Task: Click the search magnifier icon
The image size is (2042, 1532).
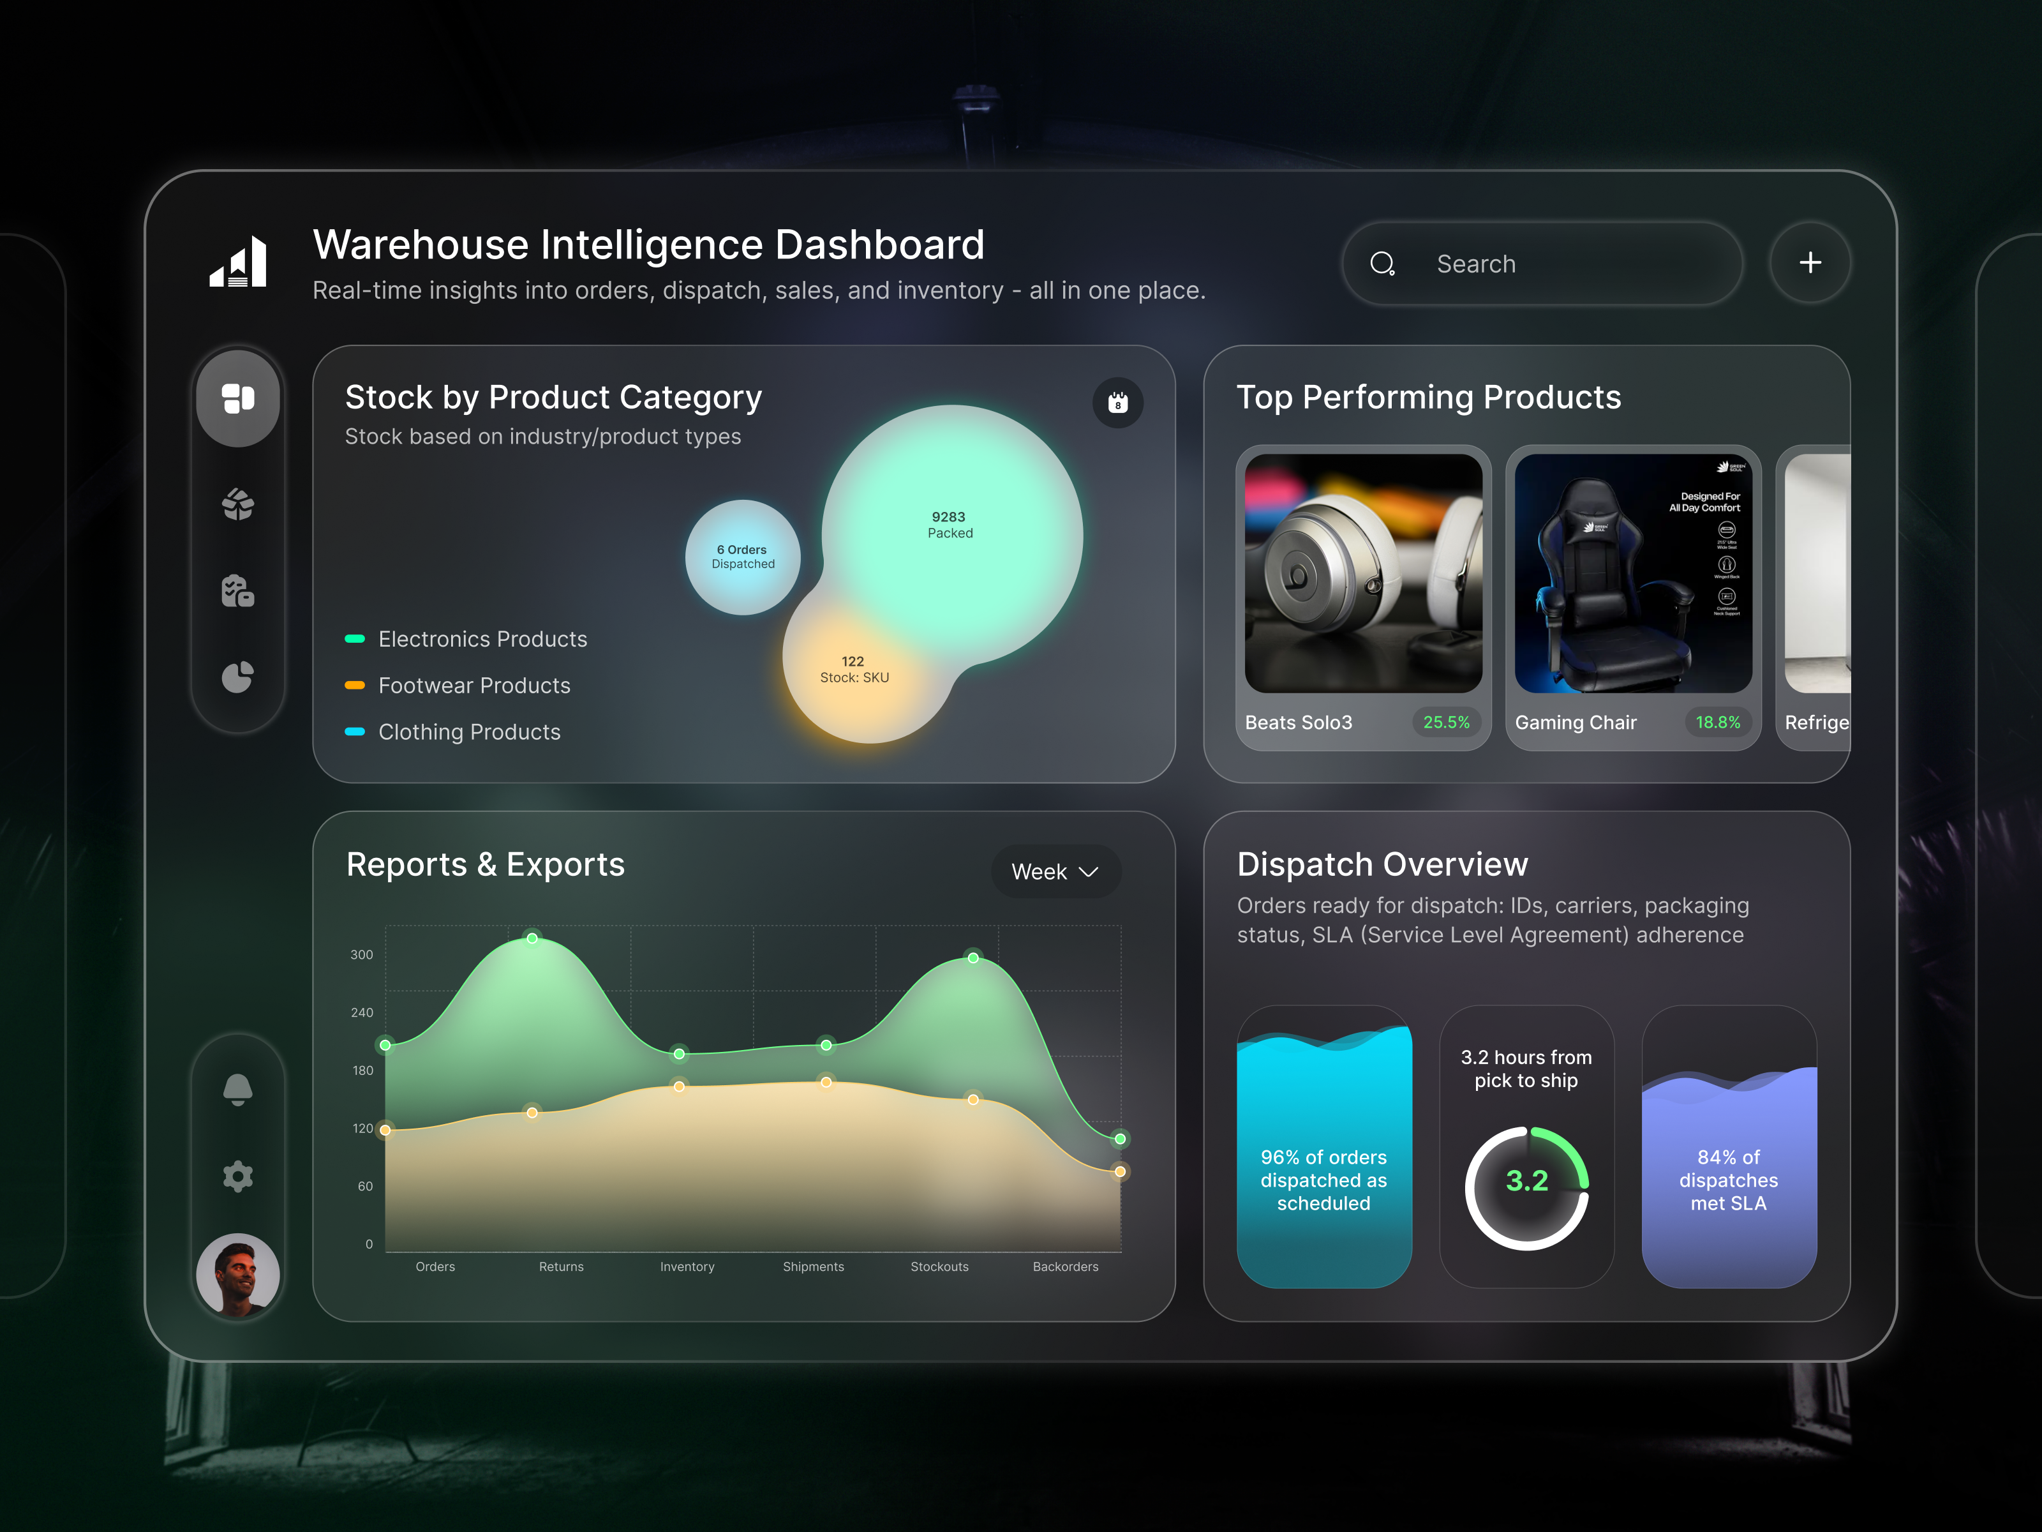Action: 1383,264
